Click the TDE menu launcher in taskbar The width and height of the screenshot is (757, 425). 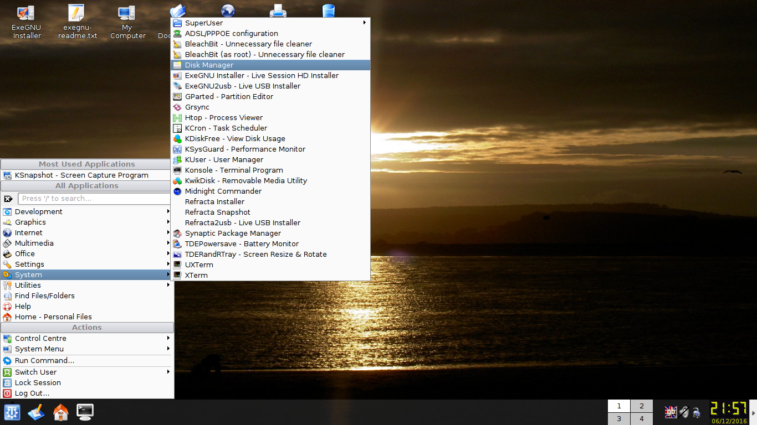[12, 412]
